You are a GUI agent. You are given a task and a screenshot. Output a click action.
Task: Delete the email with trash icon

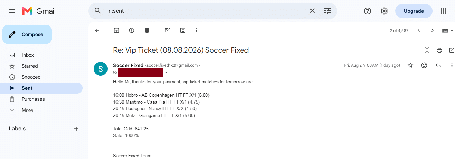(x=147, y=30)
